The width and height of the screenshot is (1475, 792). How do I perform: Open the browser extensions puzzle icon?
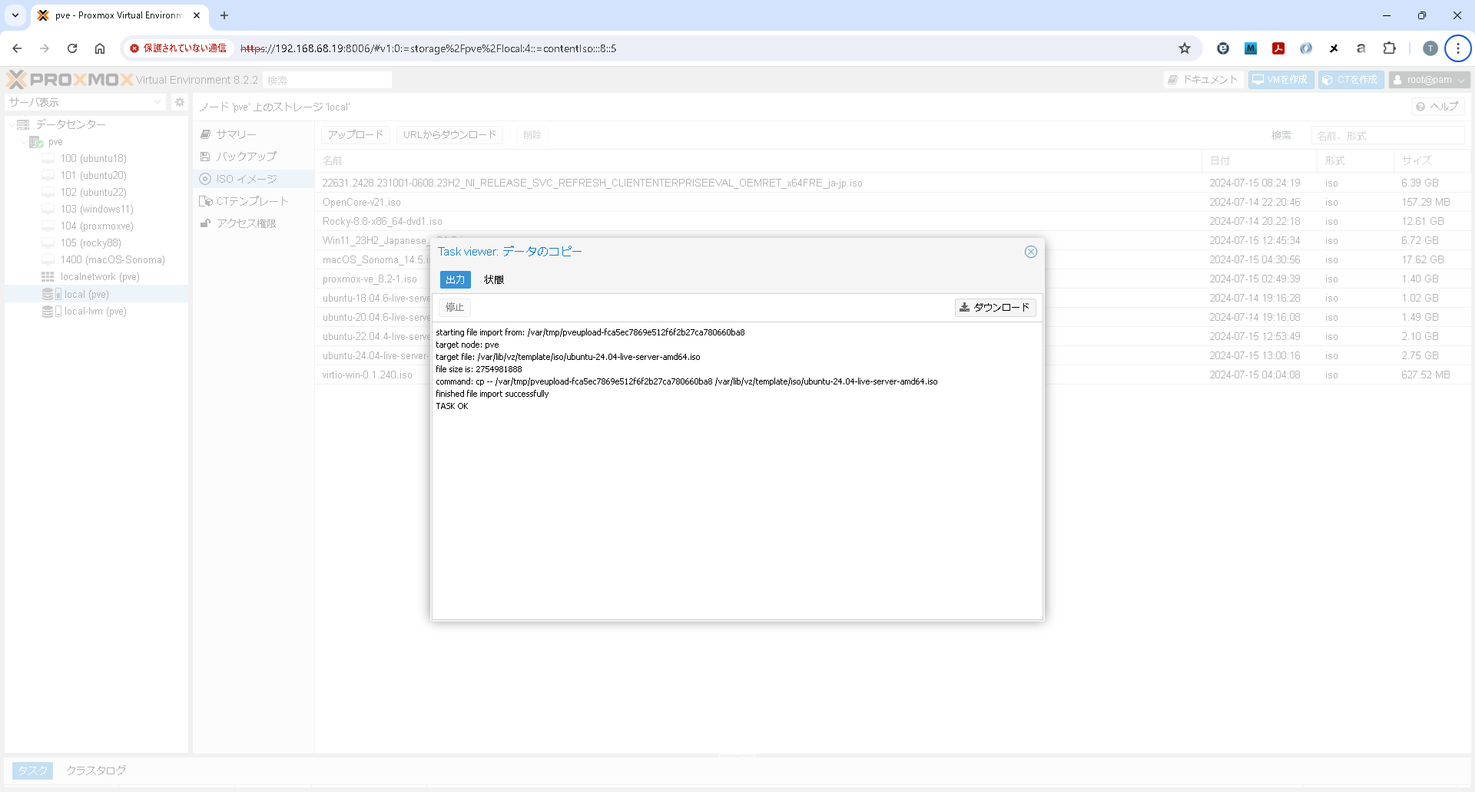coord(1390,48)
